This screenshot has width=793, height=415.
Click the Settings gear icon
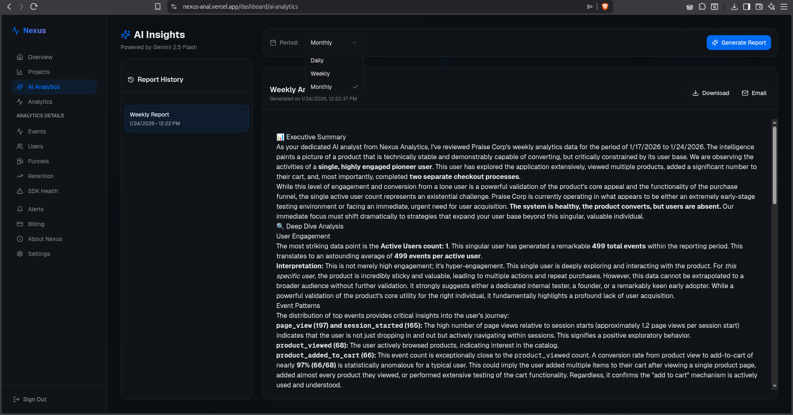click(20, 254)
